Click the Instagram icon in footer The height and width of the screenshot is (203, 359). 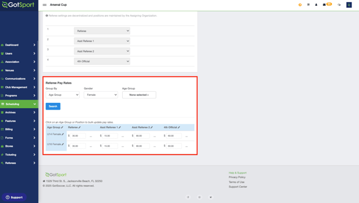199,197
